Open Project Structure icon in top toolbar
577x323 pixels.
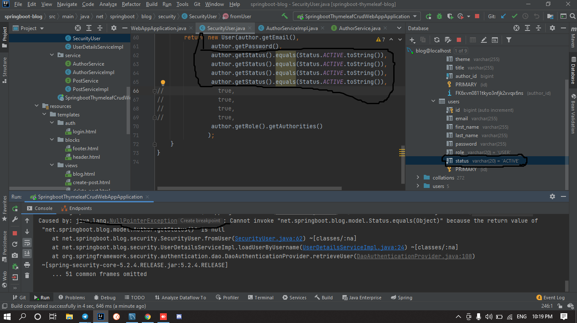(x=551, y=17)
